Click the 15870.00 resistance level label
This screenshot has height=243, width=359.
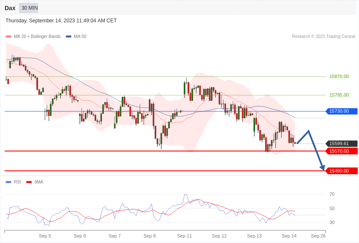point(339,77)
